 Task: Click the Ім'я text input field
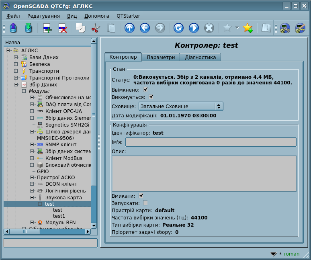click(x=211, y=142)
